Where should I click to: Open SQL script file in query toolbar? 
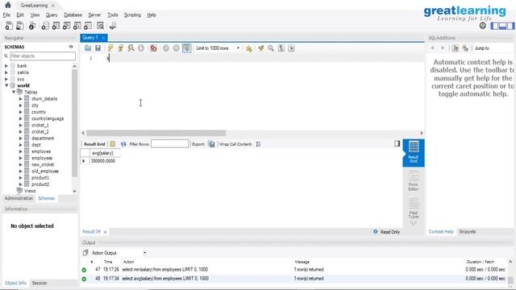[88, 48]
